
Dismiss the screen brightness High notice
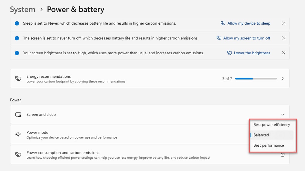click(284, 53)
